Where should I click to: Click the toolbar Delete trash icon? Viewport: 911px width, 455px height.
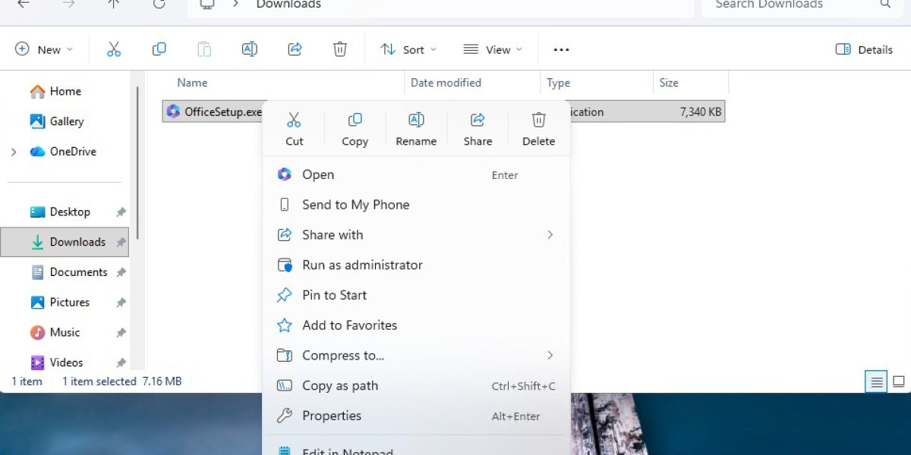click(340, 49)
